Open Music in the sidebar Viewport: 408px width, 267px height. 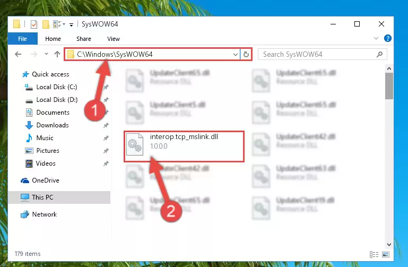(39, 138)
